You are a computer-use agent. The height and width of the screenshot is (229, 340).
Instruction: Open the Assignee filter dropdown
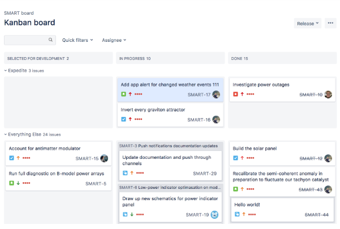tap(114, 40)
